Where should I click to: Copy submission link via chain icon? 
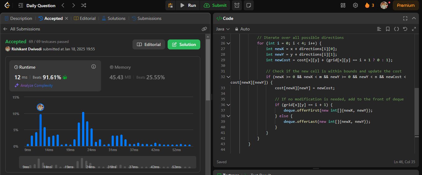[204, 29]
